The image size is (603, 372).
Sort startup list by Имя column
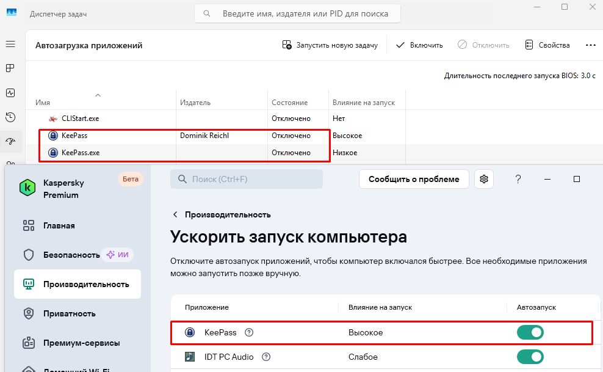tap(43, 103)
